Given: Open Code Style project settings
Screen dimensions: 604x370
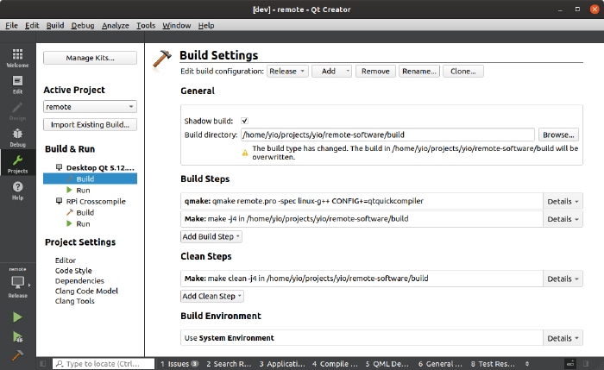Looking at the screenshot, I should 74,270.
